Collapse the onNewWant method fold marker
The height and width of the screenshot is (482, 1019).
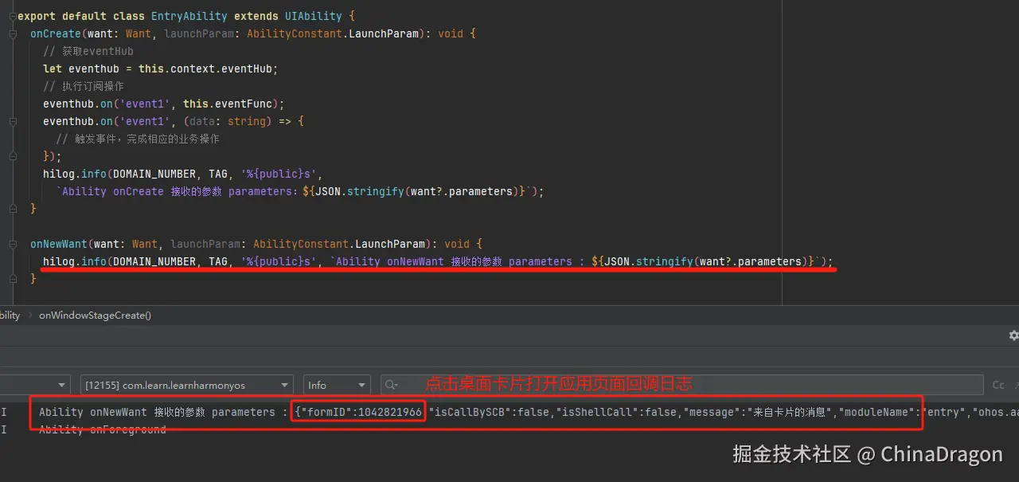[x=13, y=244]
